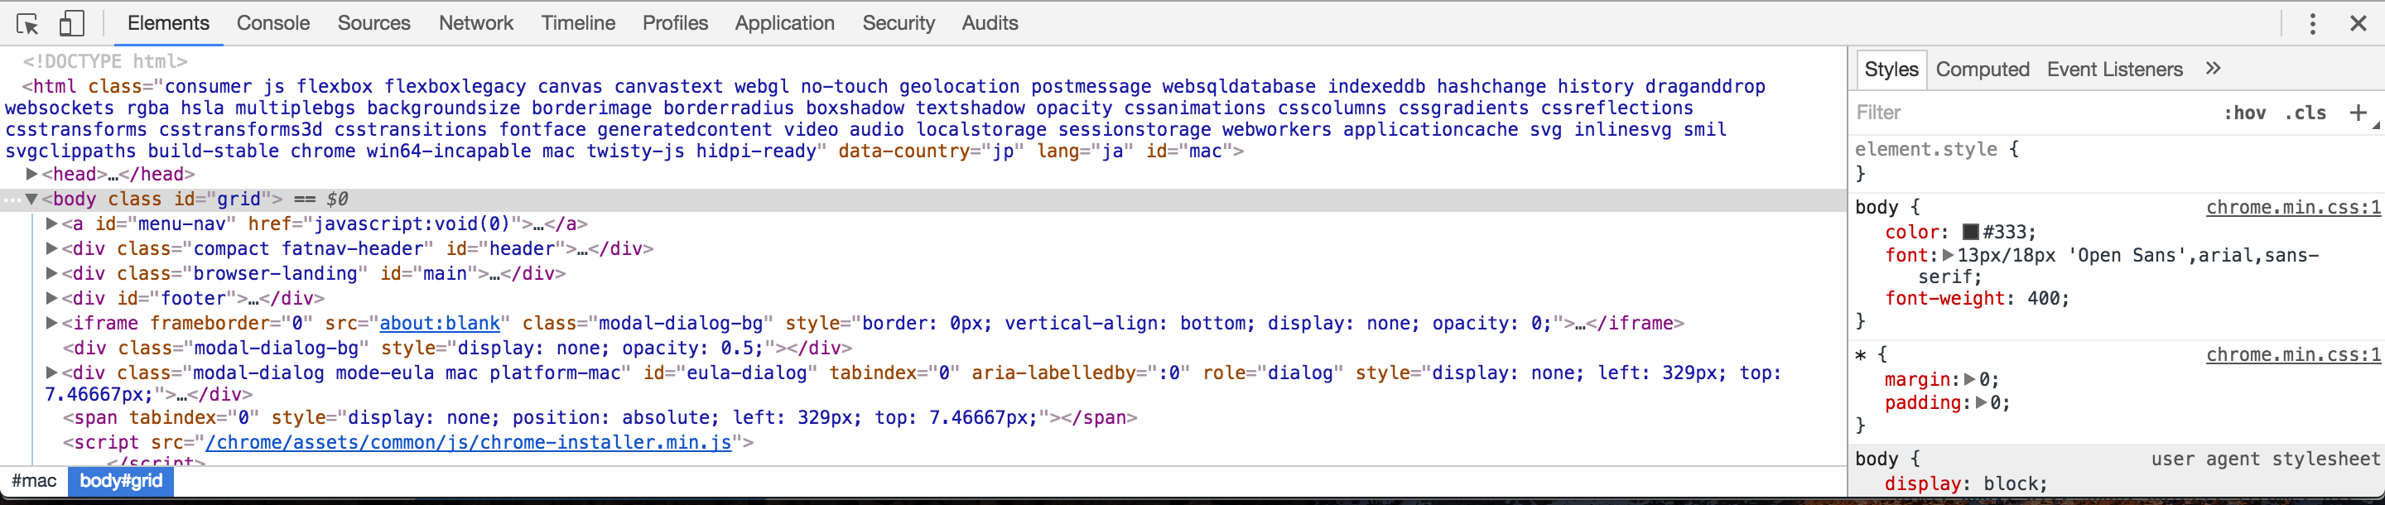Open the Profiles tab
Viewport: 2385px width, 505px height.
675,23
